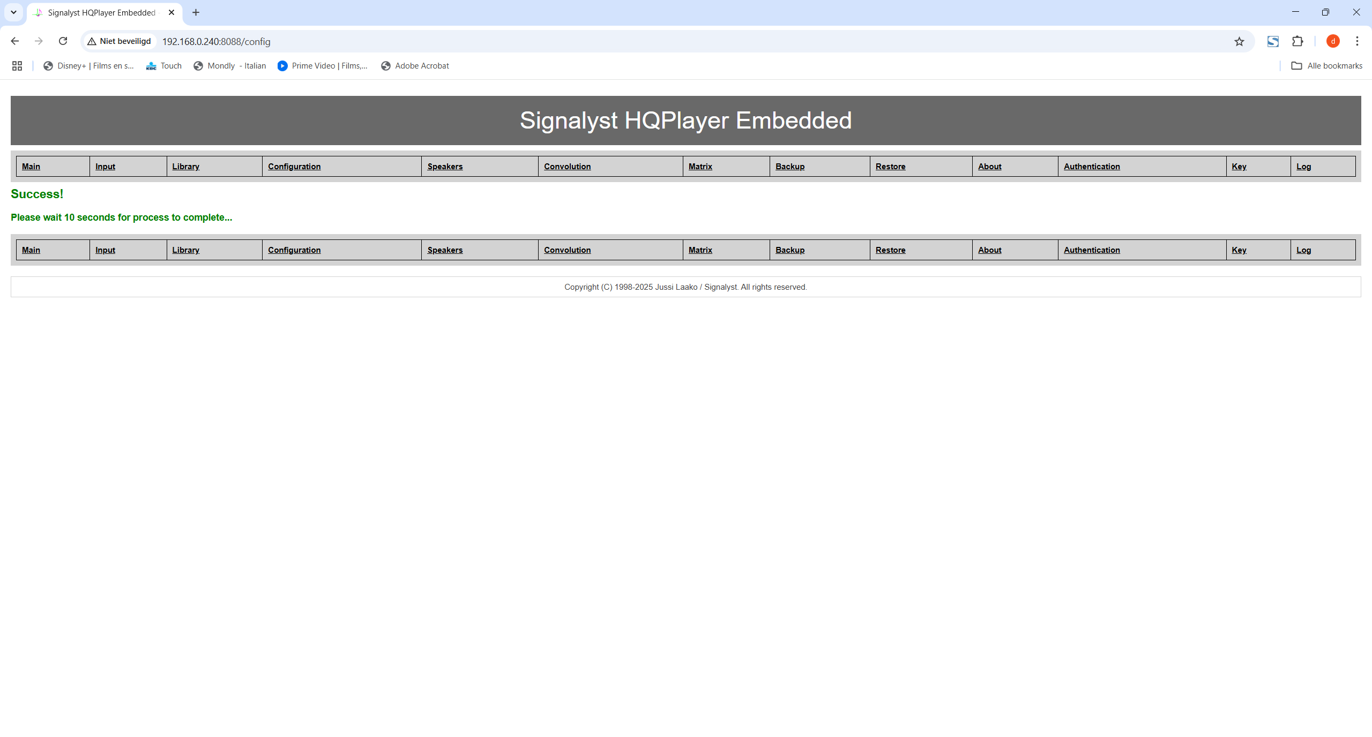The height and width of the screenshot is (737, 1372).
Task: Click the green Success! message
Action: [37, 194]
